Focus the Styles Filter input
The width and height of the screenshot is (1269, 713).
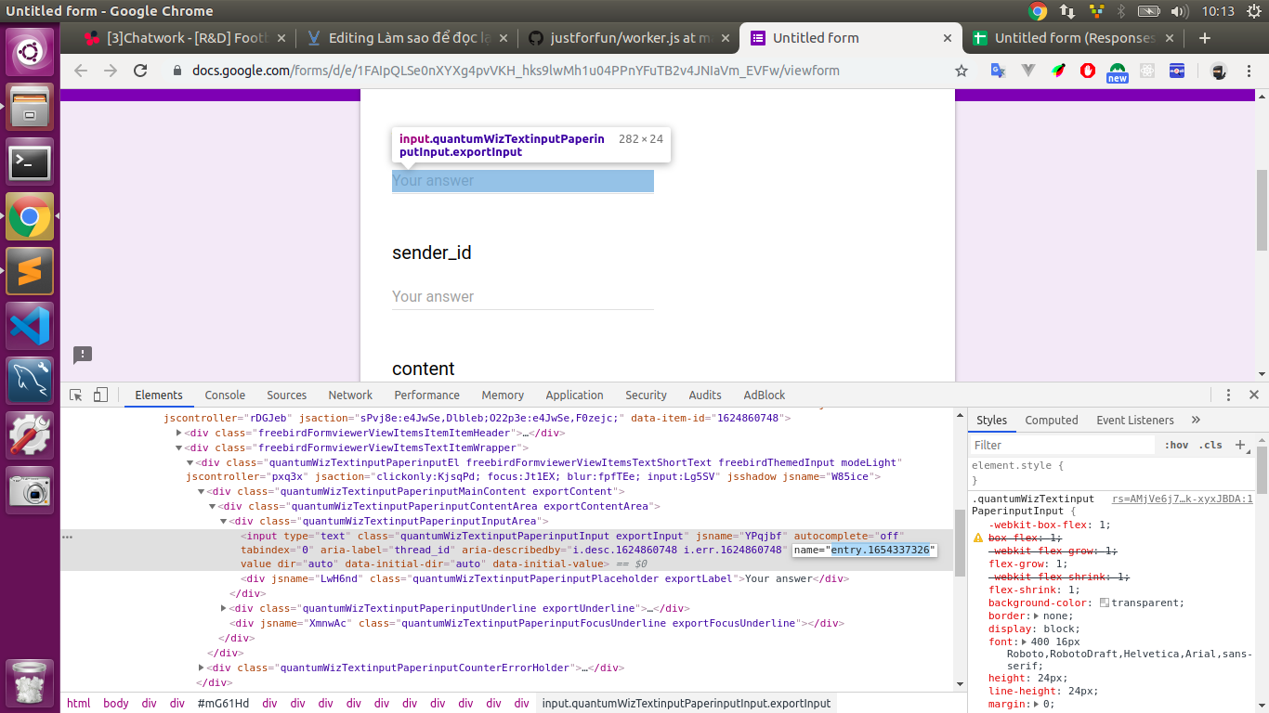click(1063, 445)
